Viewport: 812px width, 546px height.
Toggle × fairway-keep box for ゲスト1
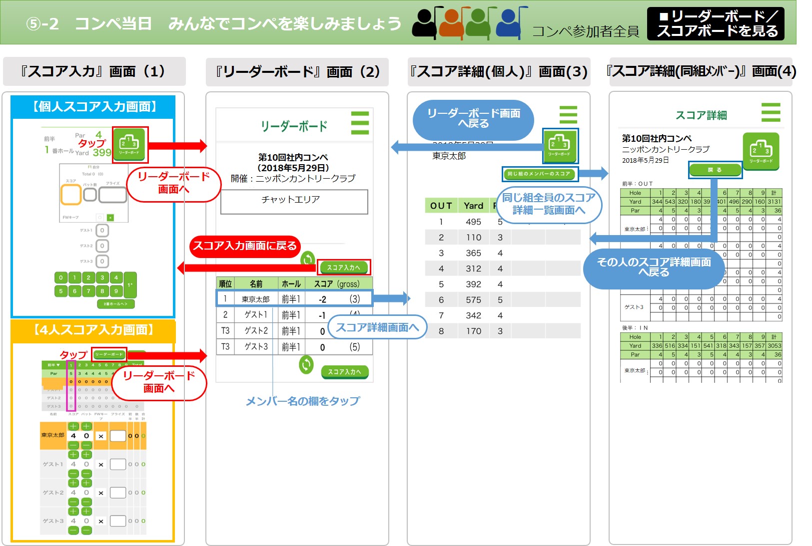[101, 465]
